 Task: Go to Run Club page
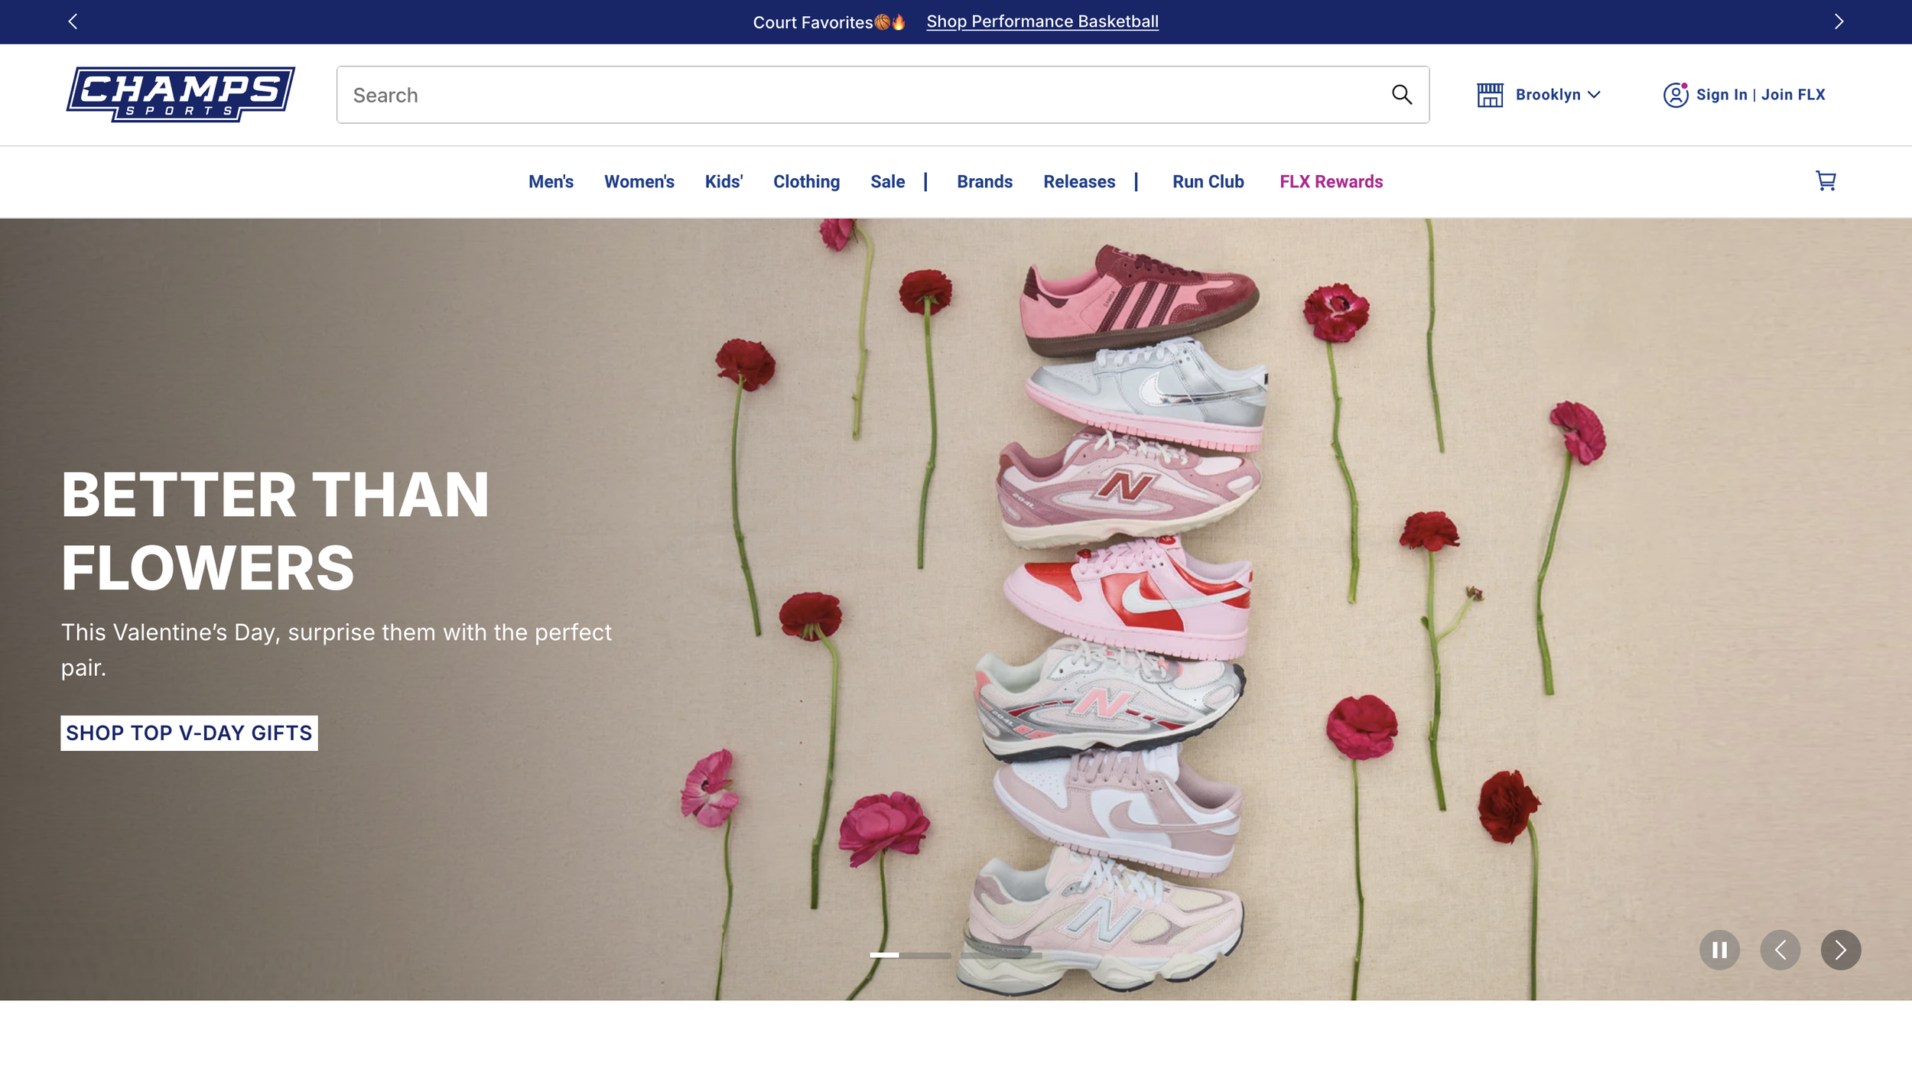(x=1208, y=181)
